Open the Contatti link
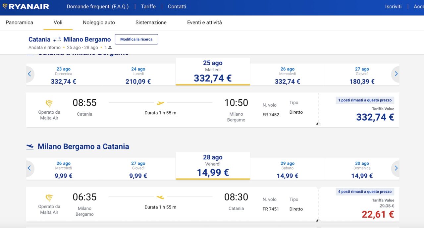 click(x=177, y=7)
